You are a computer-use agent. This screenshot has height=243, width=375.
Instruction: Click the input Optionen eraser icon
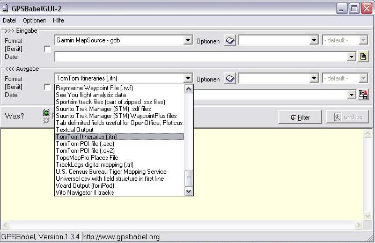[230, 40]
